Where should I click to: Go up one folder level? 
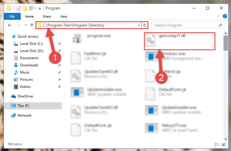(32, 25)
